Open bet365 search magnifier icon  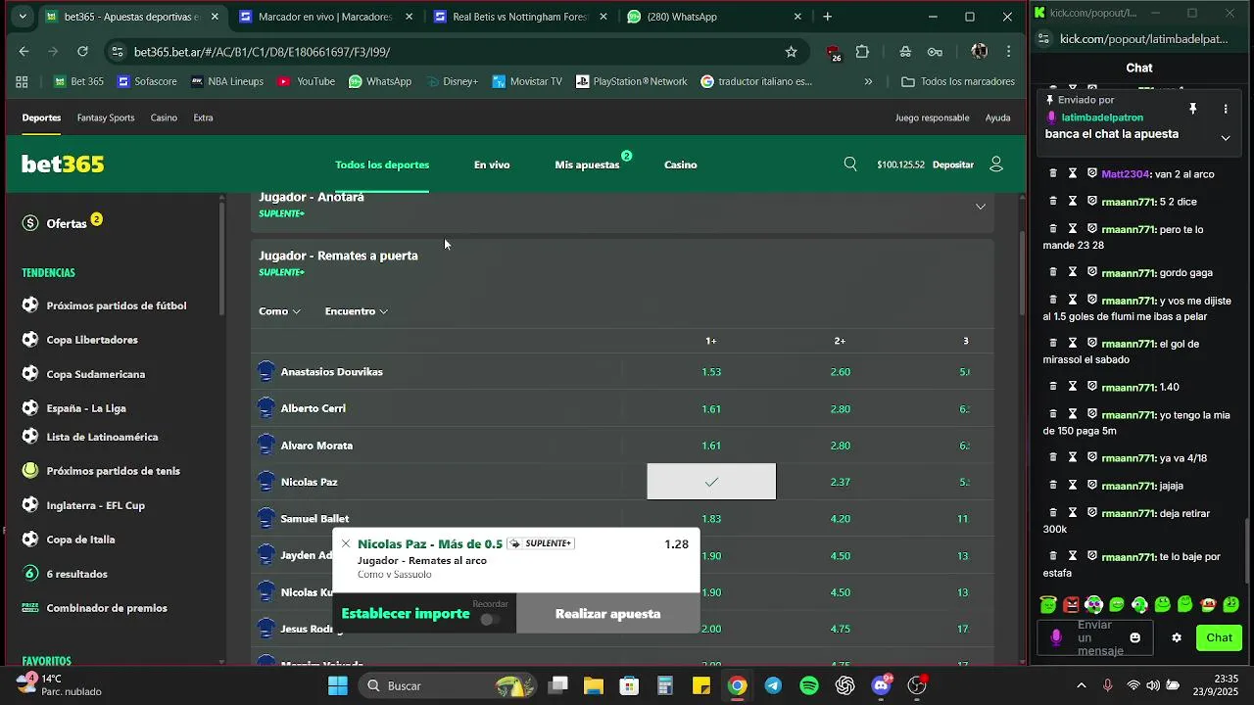pyautogui.click(x=850, y=164)
